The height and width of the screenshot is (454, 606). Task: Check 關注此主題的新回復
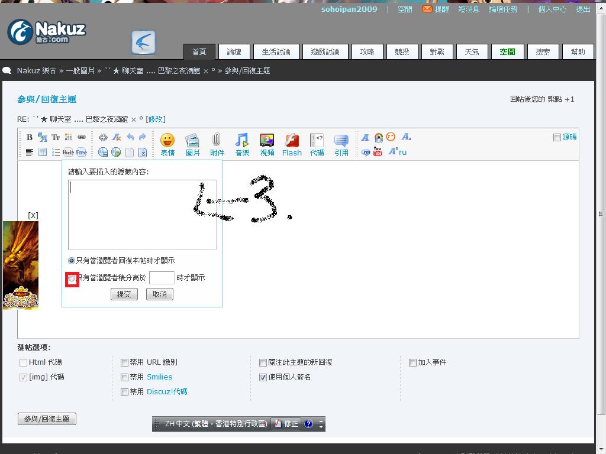click(263, 362)
